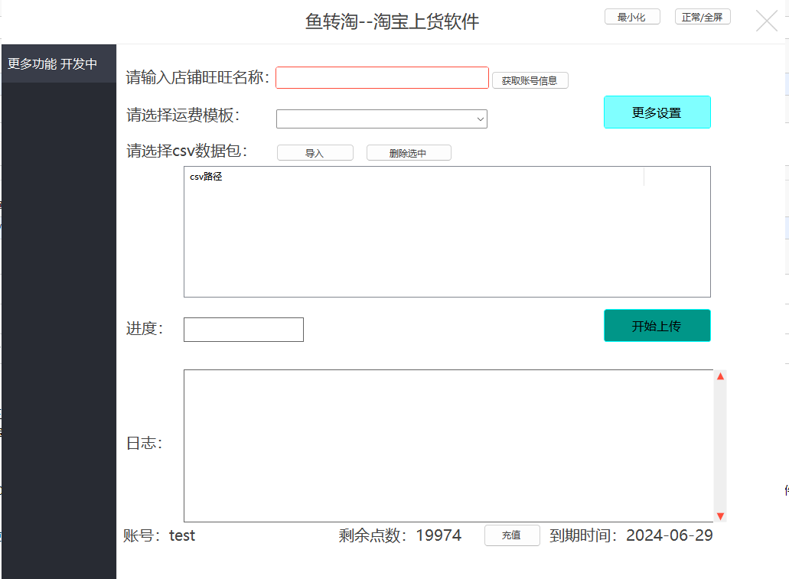Click the account name test
Viewport: 789px width, 579px height.
(x=181, y=535)
